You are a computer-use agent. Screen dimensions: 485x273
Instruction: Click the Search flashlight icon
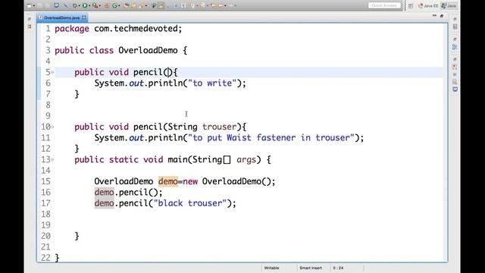pyautogui.click(x=142, y=5)
